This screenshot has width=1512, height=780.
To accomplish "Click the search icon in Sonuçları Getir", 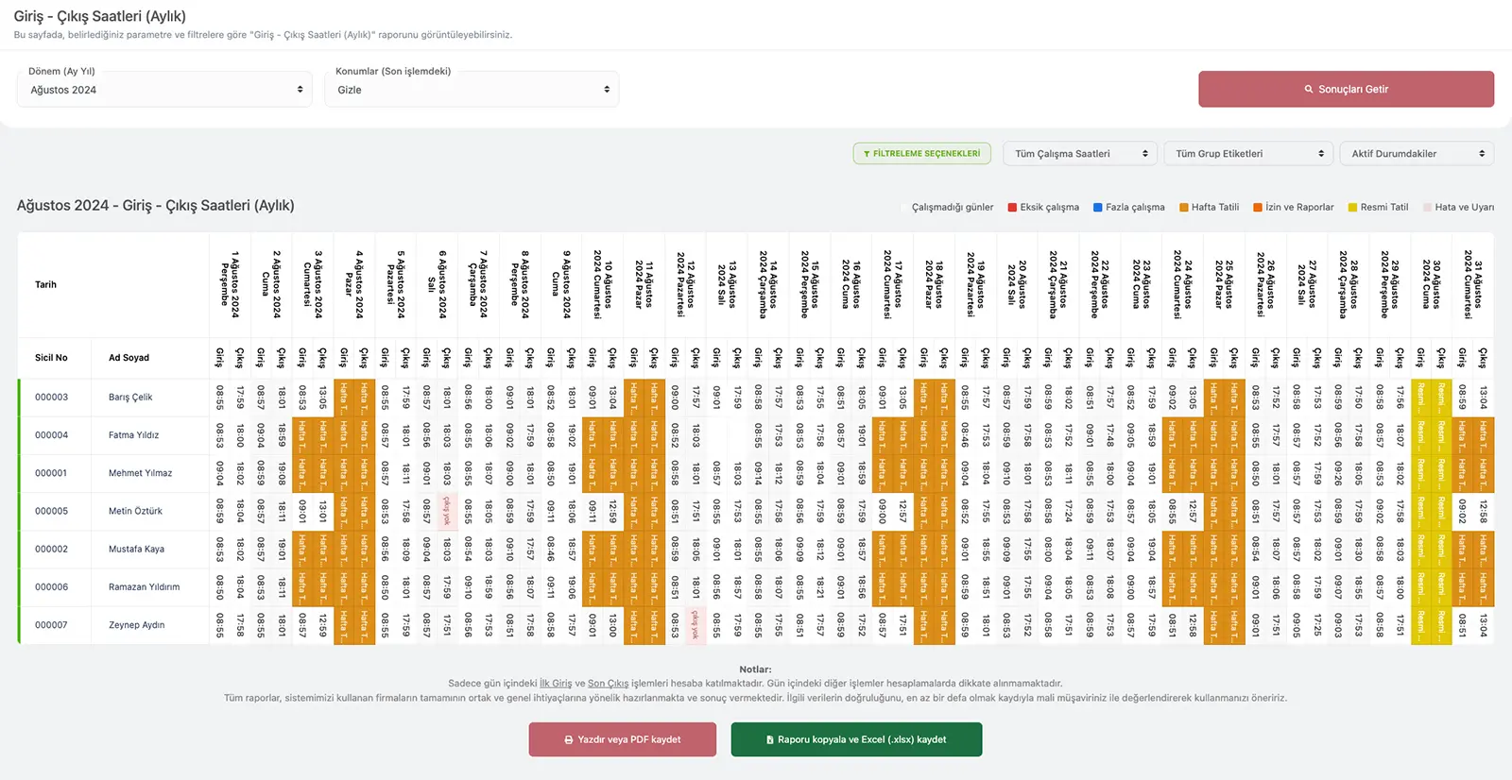I will [x=1309, y=90].
